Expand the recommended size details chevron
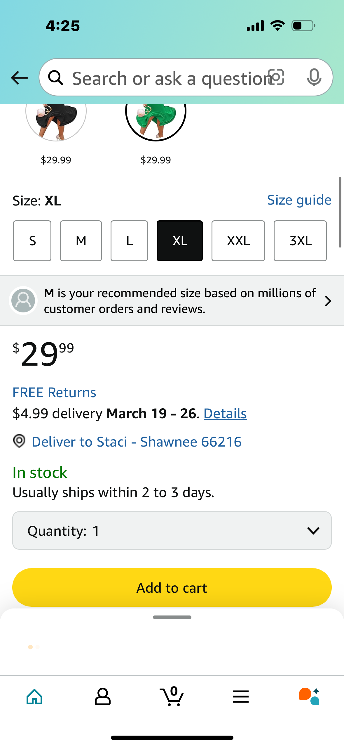This screenshot has height=747, width=344. 328,301
